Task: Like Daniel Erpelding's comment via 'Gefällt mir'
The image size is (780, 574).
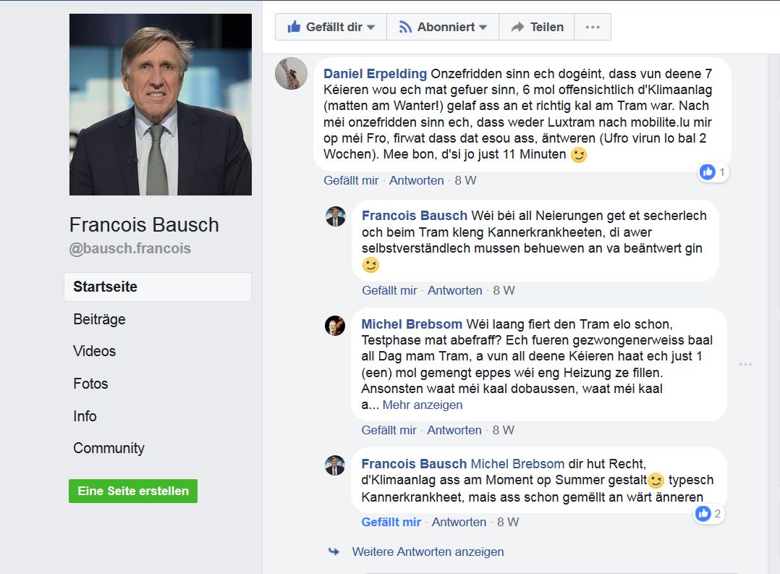Action: tap(351, 180)
